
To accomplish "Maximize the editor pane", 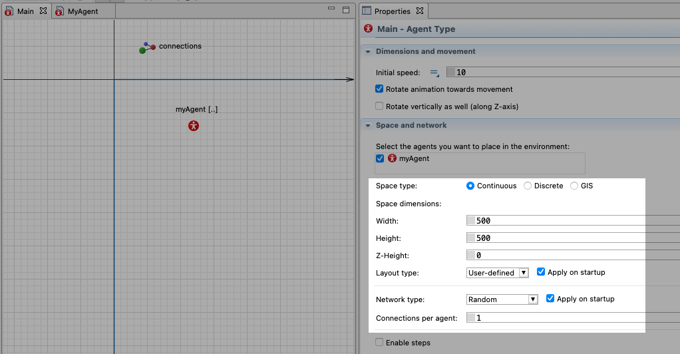I will [345, 10].
